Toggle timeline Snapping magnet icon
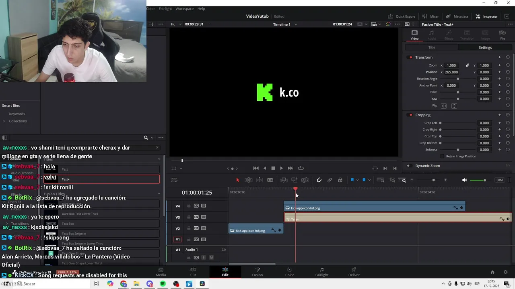This screenshot has width=515, height=289. [319, 180]
